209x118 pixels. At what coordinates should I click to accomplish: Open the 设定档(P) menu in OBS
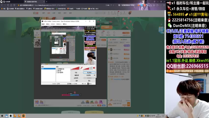[53, 24]
